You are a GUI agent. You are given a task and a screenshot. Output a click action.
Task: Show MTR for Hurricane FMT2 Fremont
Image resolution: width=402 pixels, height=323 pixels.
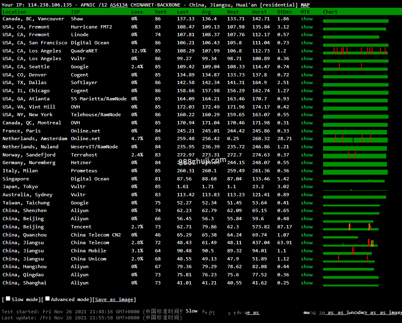(x=307, y=27)
